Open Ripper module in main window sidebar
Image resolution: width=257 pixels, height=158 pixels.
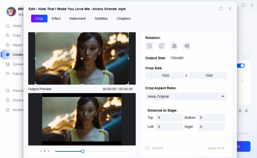14,45
